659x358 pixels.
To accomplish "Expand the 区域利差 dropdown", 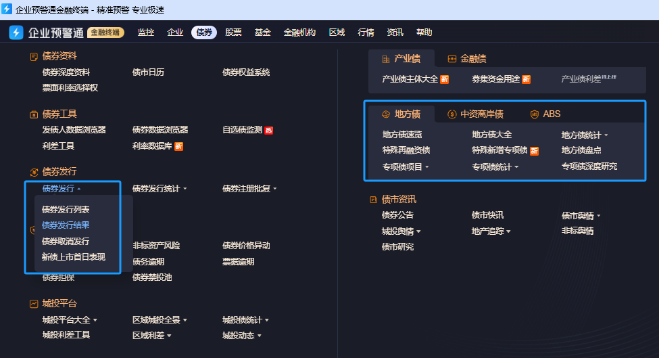I will [x=151, y=336].
